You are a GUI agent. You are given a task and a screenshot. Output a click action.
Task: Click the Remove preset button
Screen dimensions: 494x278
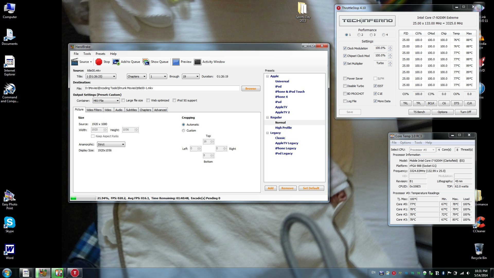click(287, 188)
